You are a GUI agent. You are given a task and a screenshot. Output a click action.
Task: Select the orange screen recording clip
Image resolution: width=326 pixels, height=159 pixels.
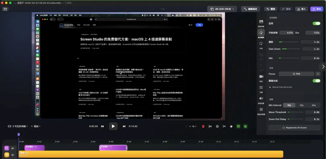click(151, 154)
